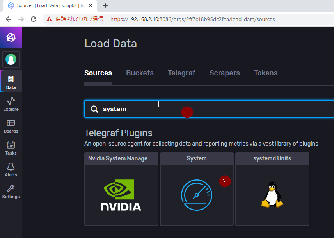Close the Sources Load Data browser tab
334x238 pixels.
click(x=91, y=5)
